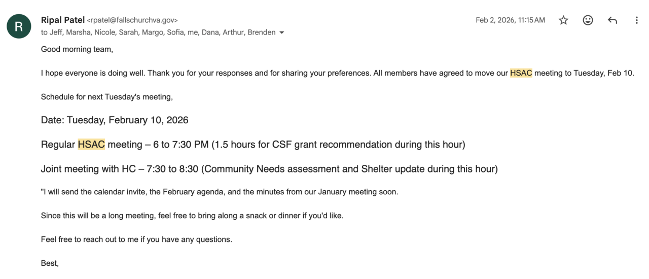
Task: Click the green 'R' sender avatar
Action: (19, 26)
